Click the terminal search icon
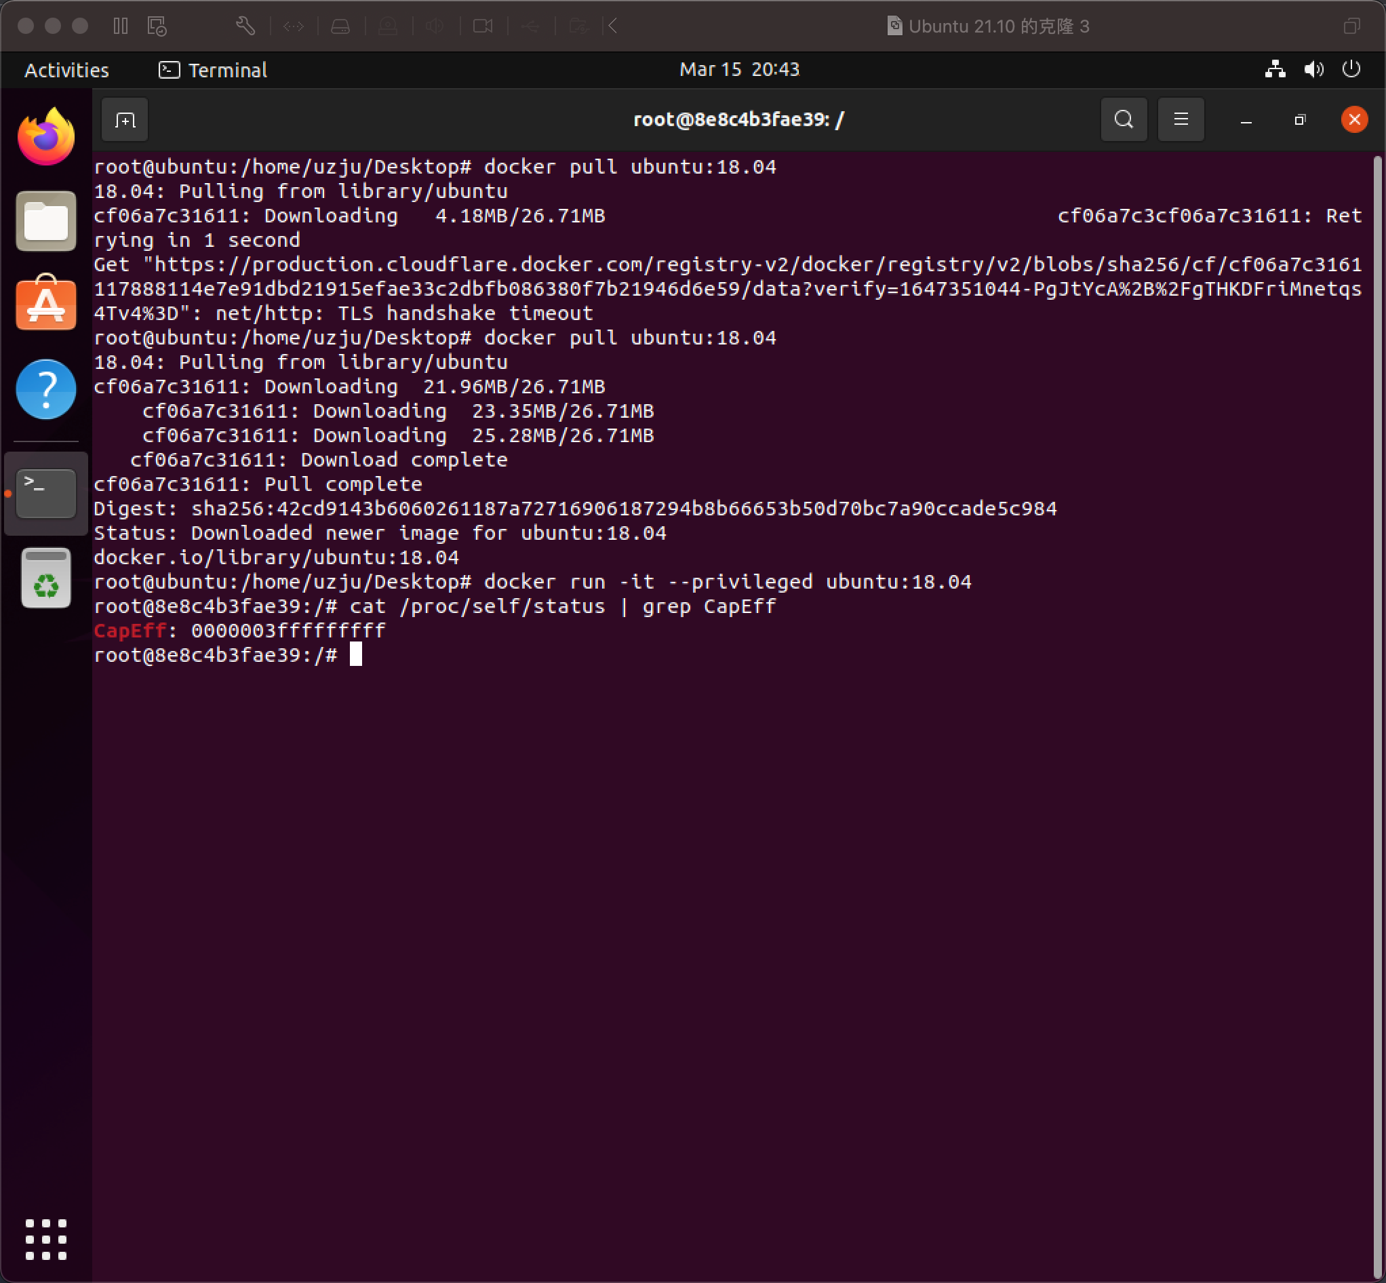The image size is (1386, 1283). 1124,119
